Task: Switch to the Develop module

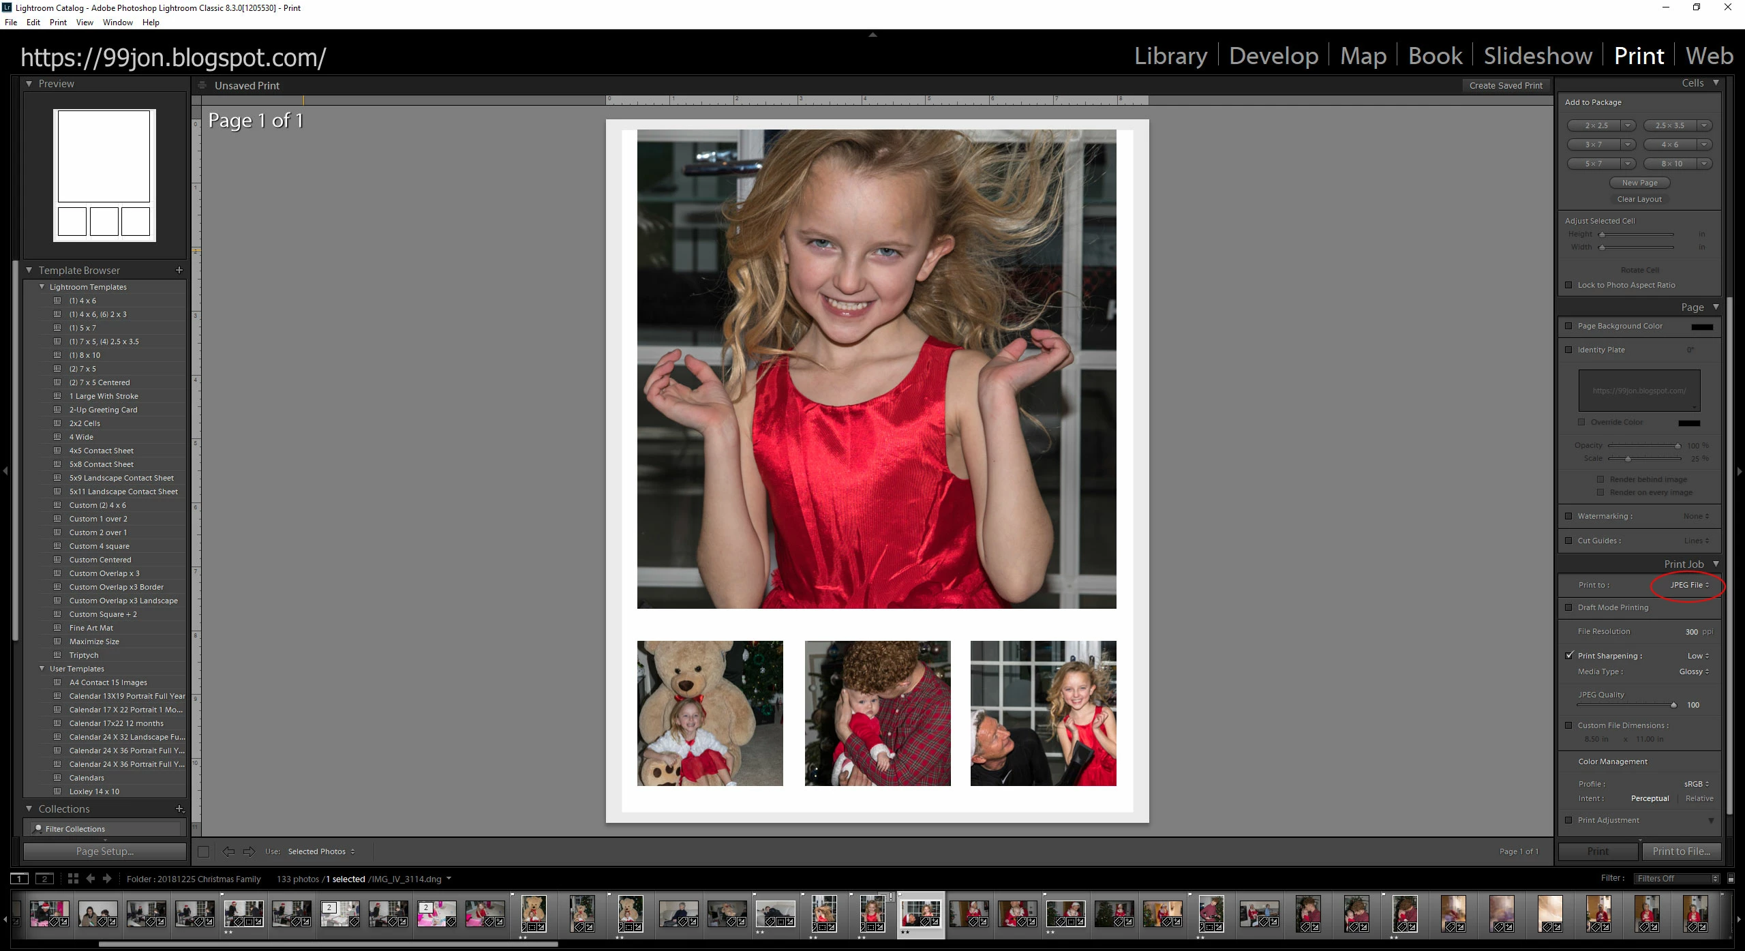Action: 1273,56
